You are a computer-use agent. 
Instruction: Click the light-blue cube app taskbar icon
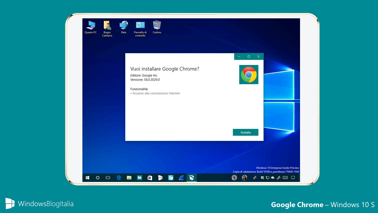tap(171, 178)
